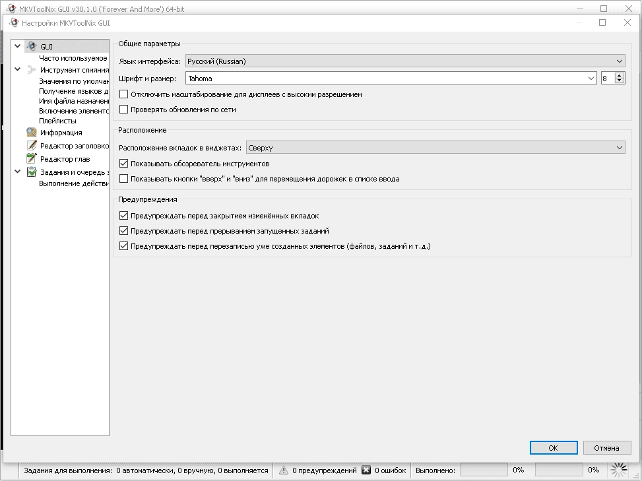Screen dimensions: 642x481
Task: Cancel settings with Отмена button
Action: (x=606, y=448)
